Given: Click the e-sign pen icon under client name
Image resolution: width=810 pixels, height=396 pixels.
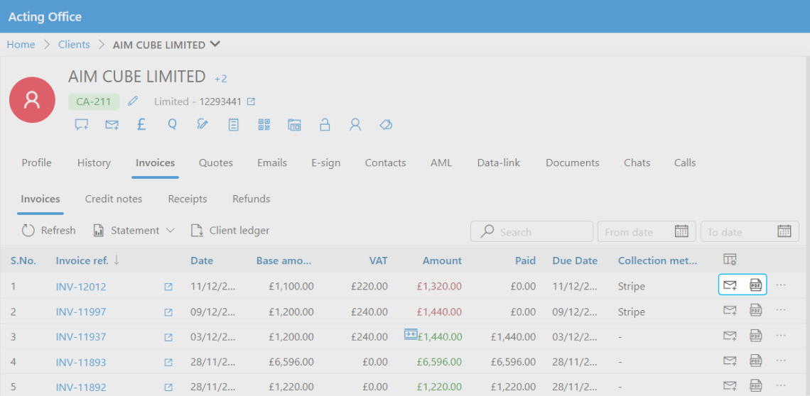Looking at the screenshot, I should point(202,125).
